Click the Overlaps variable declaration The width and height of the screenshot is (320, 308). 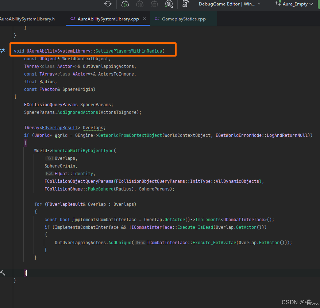coord(93,128)
